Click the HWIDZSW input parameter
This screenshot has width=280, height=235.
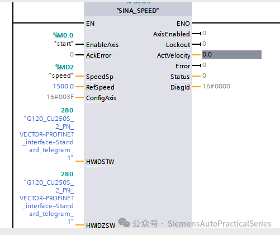pos(101,225)
